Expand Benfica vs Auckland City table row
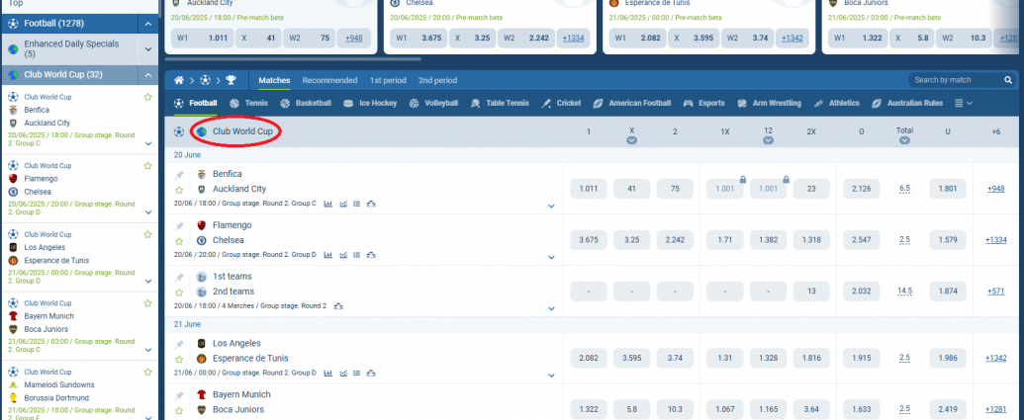The image size is (1024, 420). [x=551, y=207]
